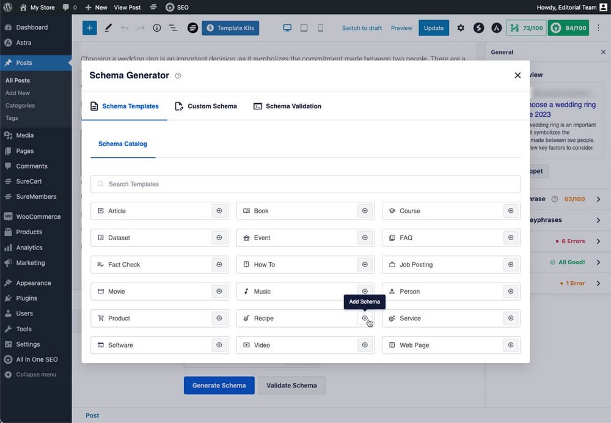This screenshot has width=611, height=423.
Task: Close the General side panel
Action: [x=603, y=52]
